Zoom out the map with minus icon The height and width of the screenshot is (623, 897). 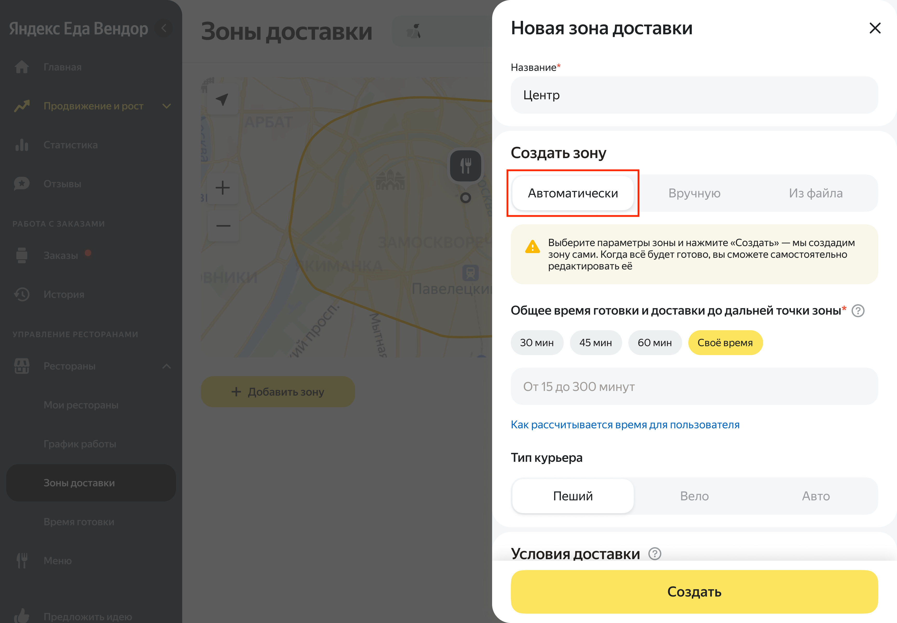click(223, 226)
